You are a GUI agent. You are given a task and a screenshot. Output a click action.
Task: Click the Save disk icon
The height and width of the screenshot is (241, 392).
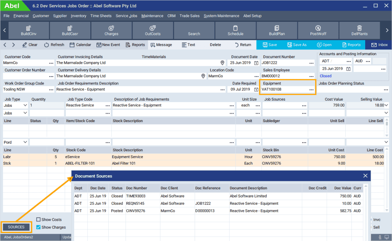[x=265, y=45]
